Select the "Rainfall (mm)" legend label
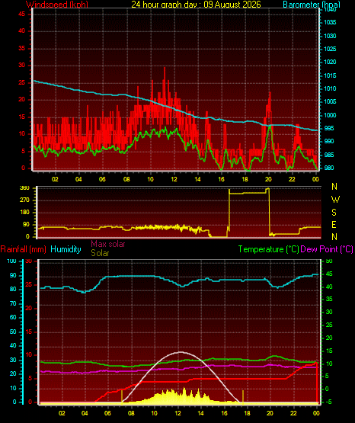 23,249
